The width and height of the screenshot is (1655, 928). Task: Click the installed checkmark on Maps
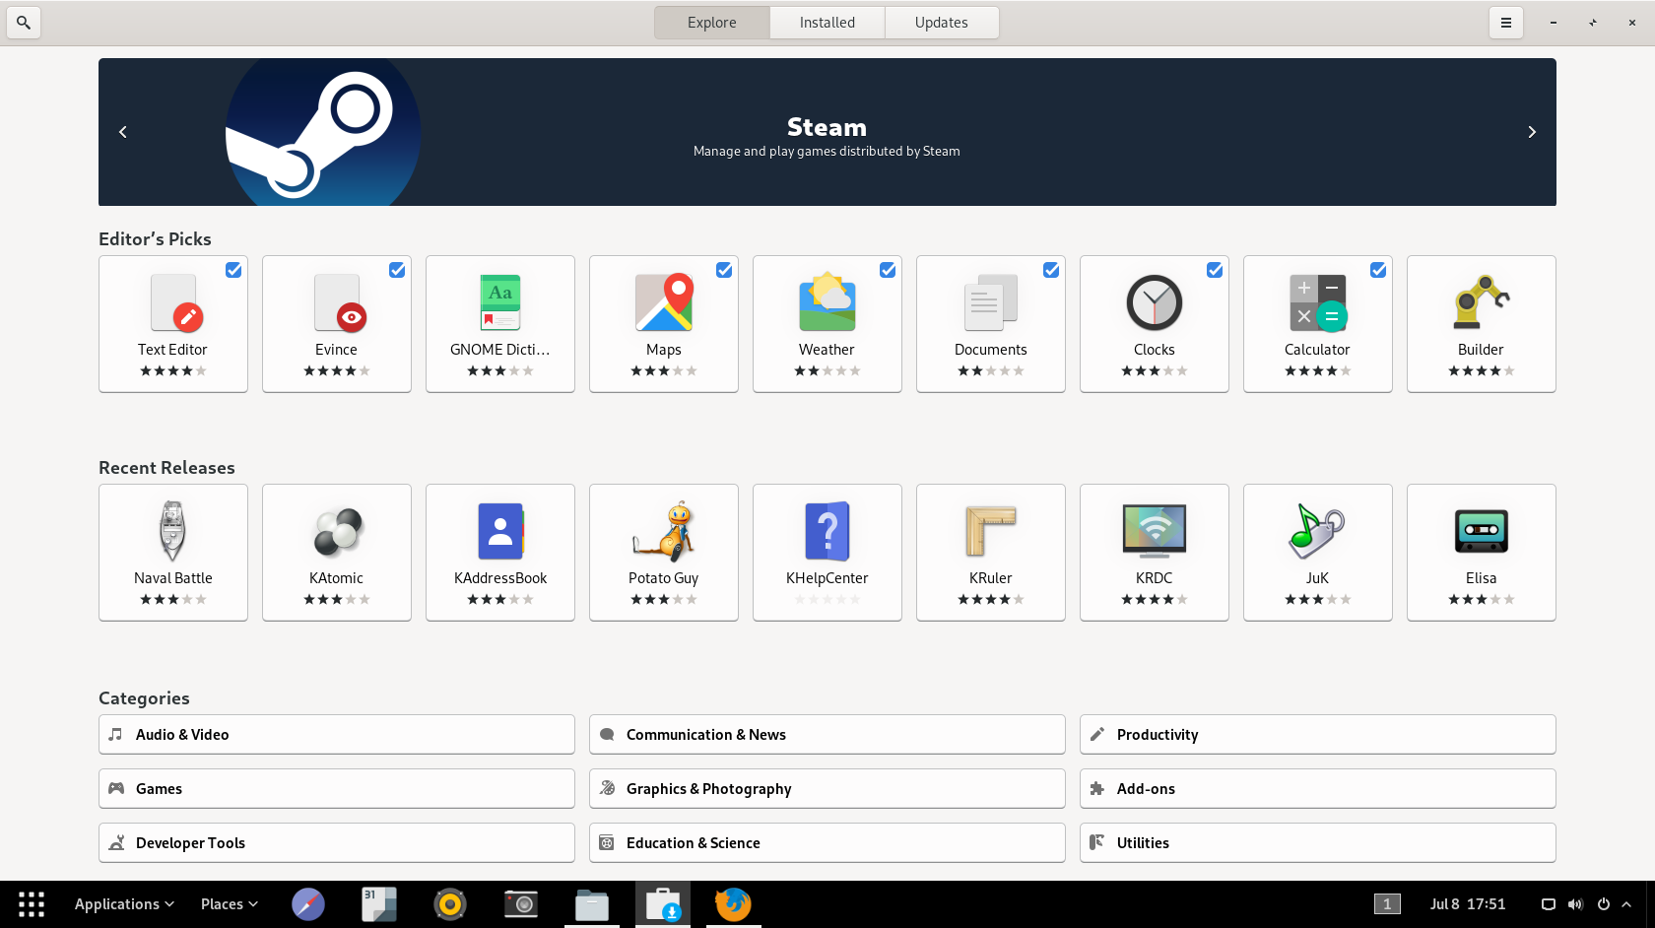(724, 270)
